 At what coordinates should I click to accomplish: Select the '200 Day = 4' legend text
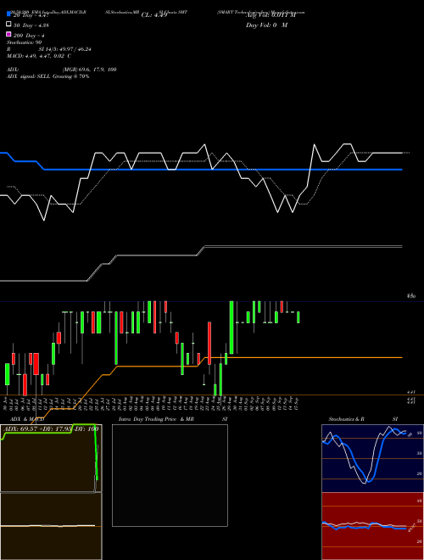pyautogui.click(x=29, y=36)
